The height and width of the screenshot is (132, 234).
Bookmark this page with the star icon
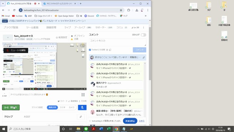[121, 10]
